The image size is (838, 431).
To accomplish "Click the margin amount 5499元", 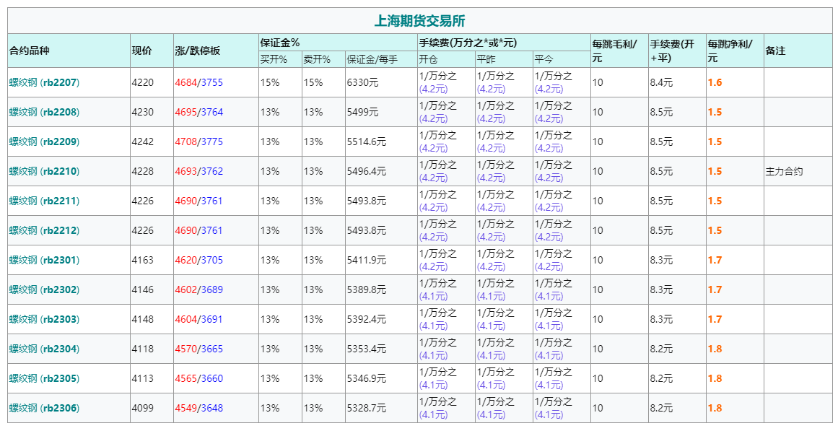I will pyautogui.click(x=363, y=113).
